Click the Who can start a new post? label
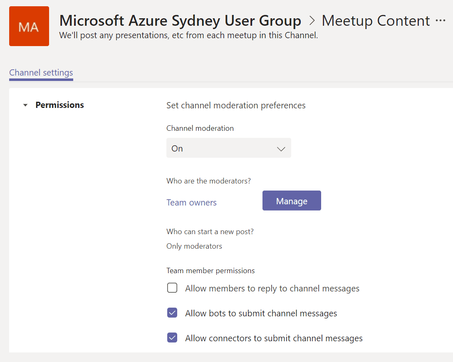Image resolution: width=453 pixels, height=362 pixels. coord(210,232)
